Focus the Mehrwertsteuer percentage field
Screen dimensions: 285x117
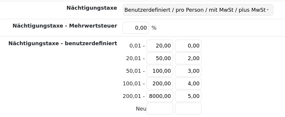(135, 28)
